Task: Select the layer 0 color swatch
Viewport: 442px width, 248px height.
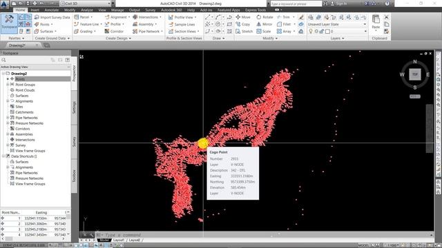Action: tap(327, 31)
